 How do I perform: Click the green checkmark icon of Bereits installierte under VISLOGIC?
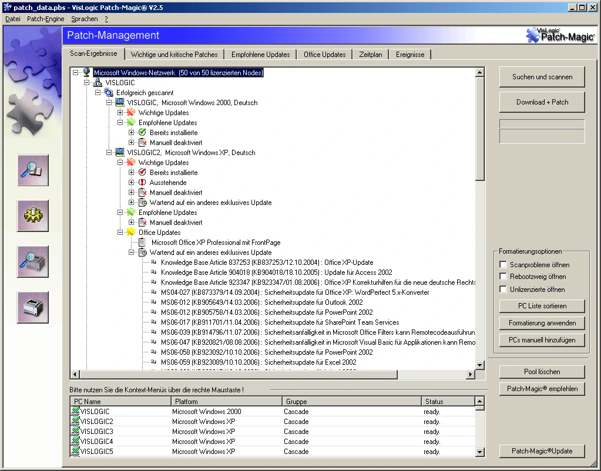(142, 132)
